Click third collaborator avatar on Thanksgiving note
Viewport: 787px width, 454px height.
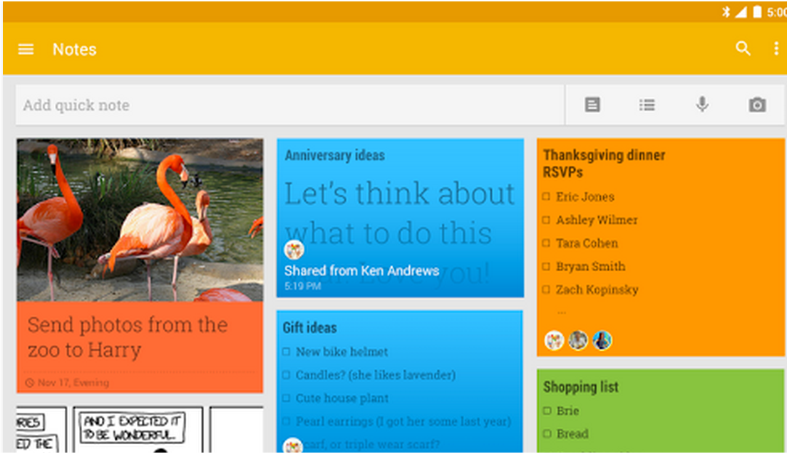click(602, 340)
